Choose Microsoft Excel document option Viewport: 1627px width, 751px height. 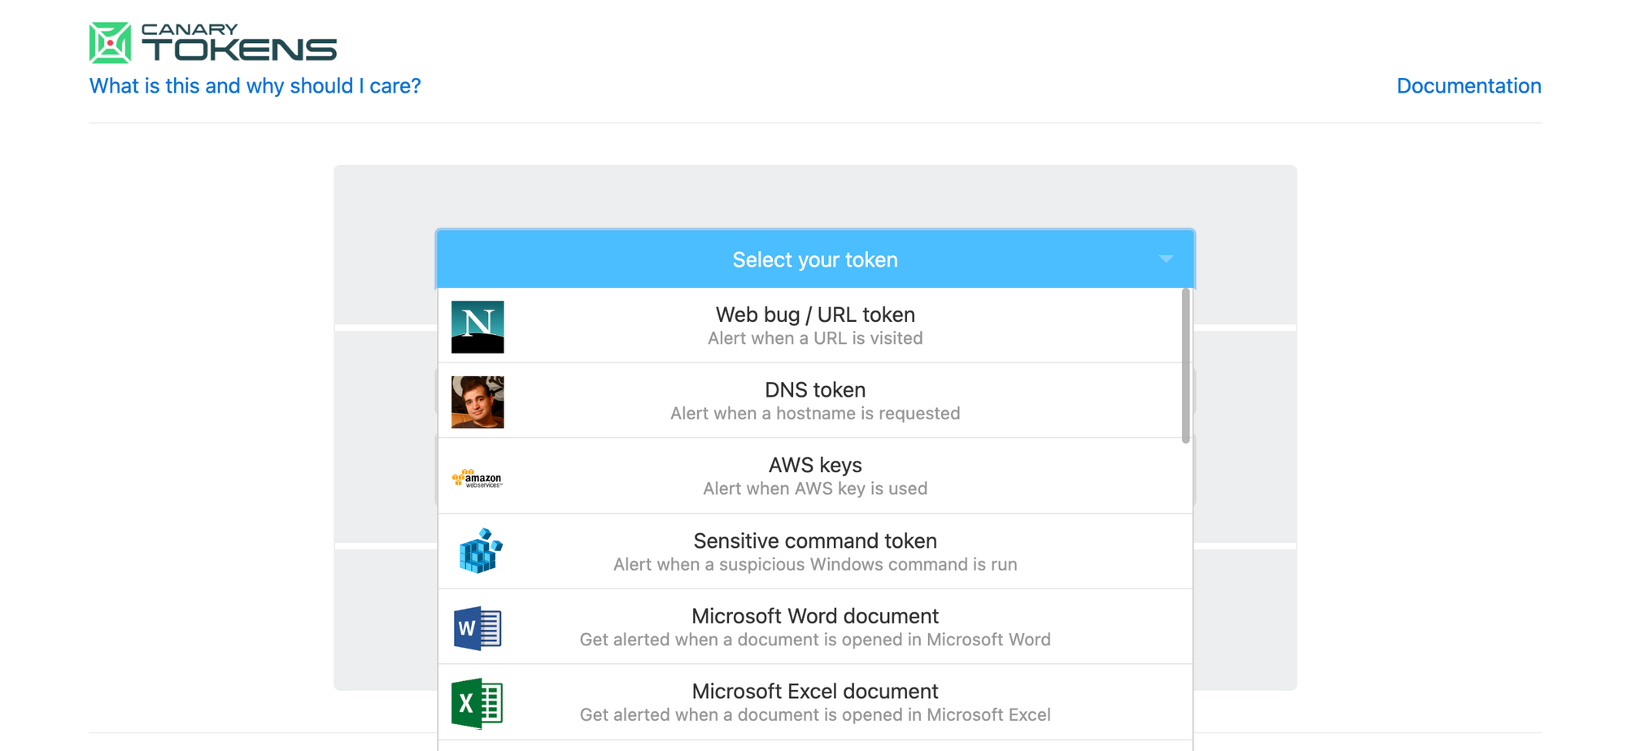(x=815, y=702)
